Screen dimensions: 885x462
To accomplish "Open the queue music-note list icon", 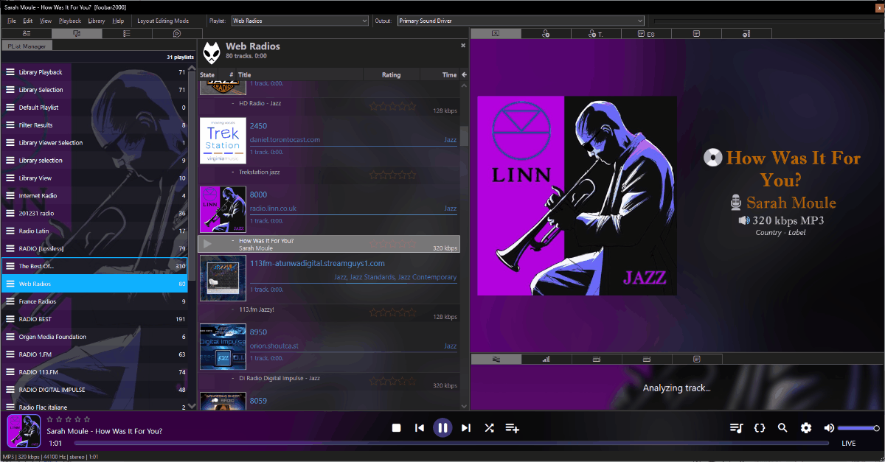I will click(x=736, y=428).
